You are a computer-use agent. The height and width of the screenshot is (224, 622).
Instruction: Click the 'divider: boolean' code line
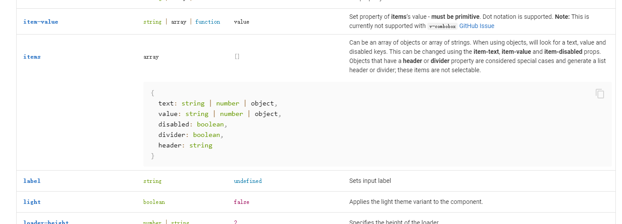(x=191, y=135)
